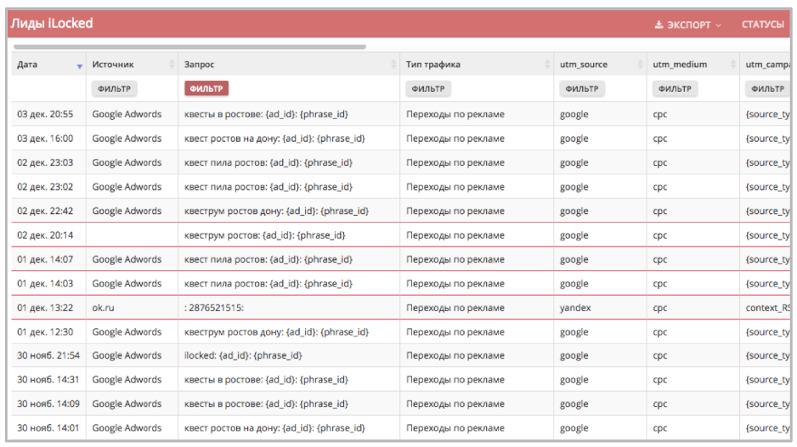Image resolution: width=797 pixels, height=447 pixels.
Task: Open active red Фильтр under Запрос
Action: [x=206, y=88]
